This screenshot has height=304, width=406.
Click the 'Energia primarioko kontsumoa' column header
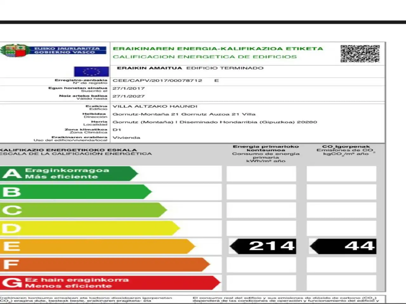(x=266, y=148)
